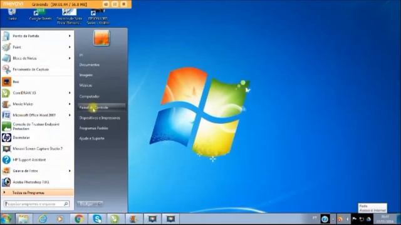The width and height of the screenshot is (401, 225).
Task: Open Programas Padrão
Action: [x=93, y=128]
